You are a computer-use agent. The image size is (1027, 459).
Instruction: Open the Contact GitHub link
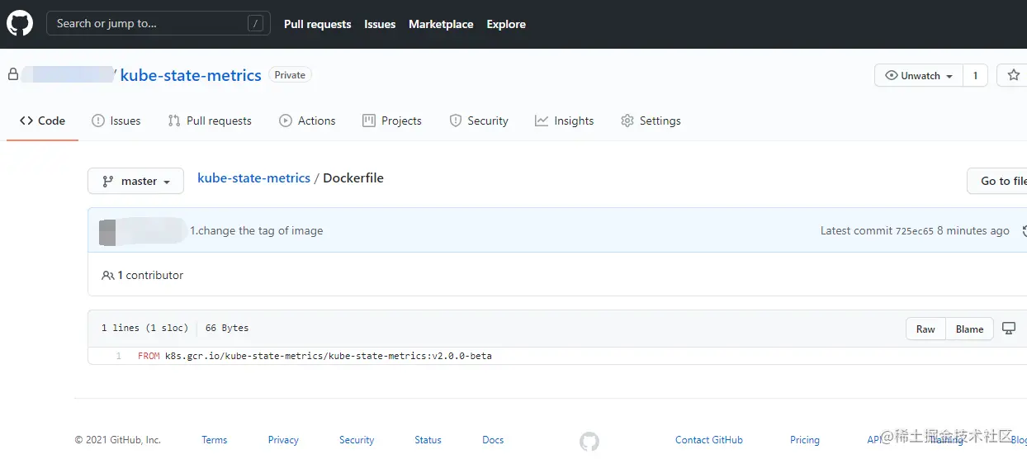coord(709,440)
